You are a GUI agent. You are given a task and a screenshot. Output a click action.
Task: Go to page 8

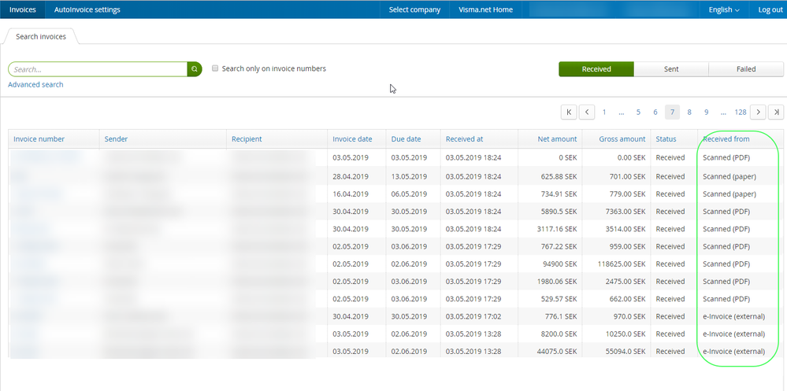click(689, 113)
